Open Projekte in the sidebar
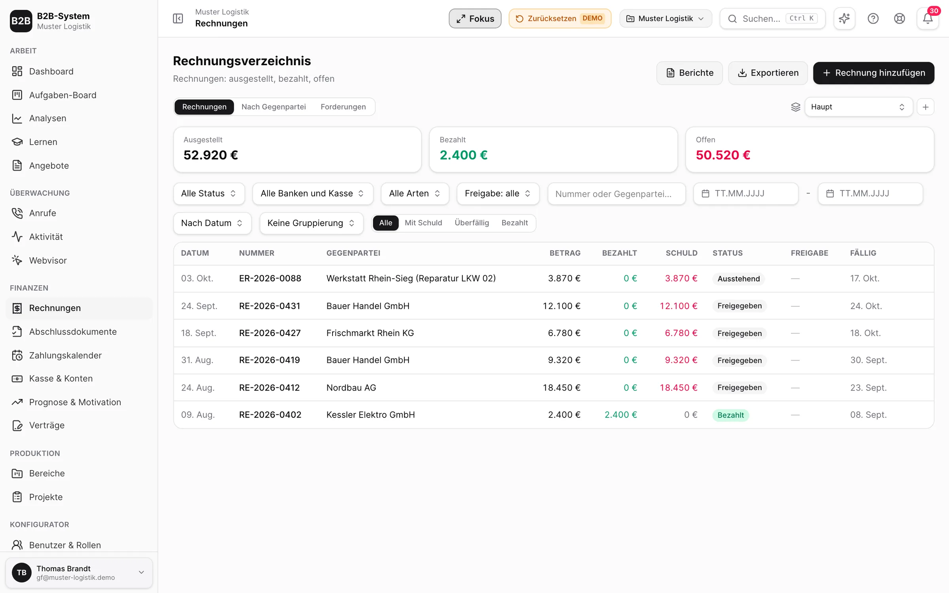 tap(79, 497)
